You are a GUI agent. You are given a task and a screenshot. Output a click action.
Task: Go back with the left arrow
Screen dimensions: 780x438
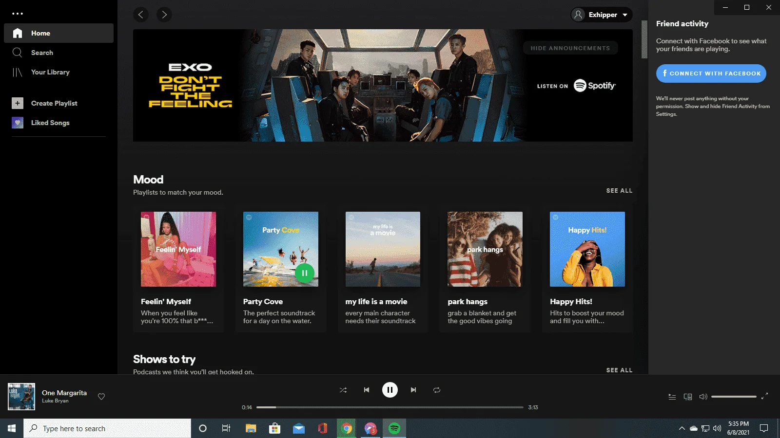(x=141, y=15)
